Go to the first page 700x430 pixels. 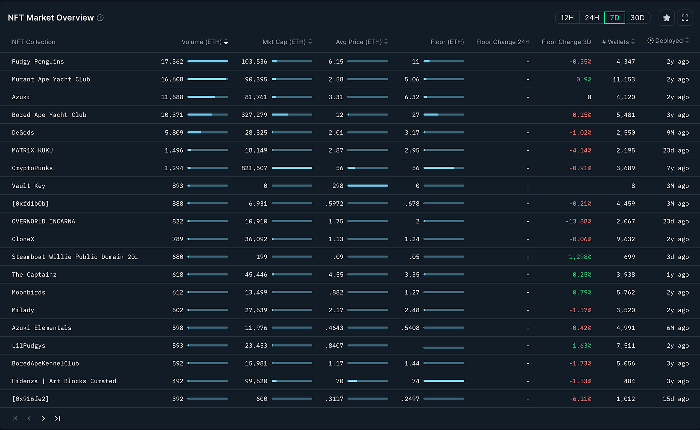(x=15, y=418)
